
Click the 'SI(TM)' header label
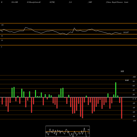point(52,2)
